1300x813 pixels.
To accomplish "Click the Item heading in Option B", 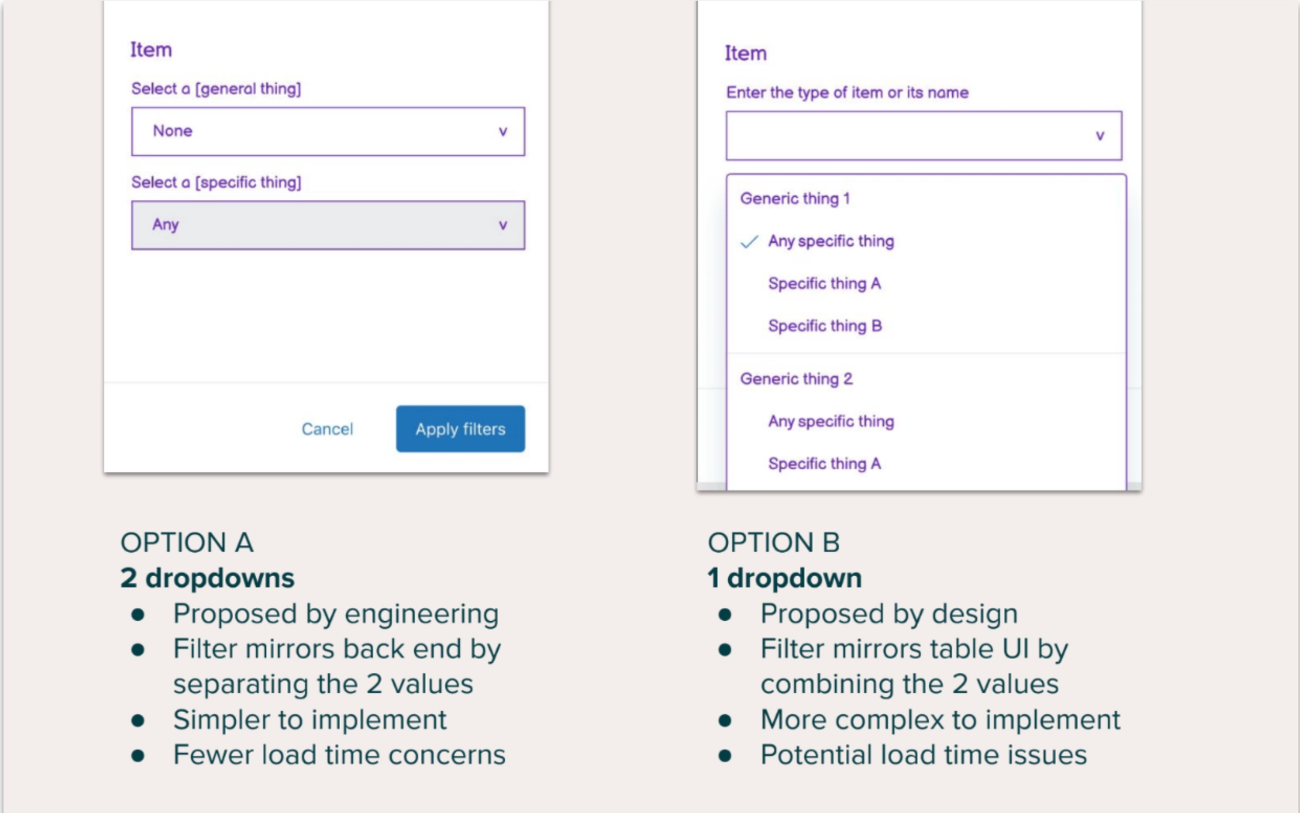I will click(745, 53).
